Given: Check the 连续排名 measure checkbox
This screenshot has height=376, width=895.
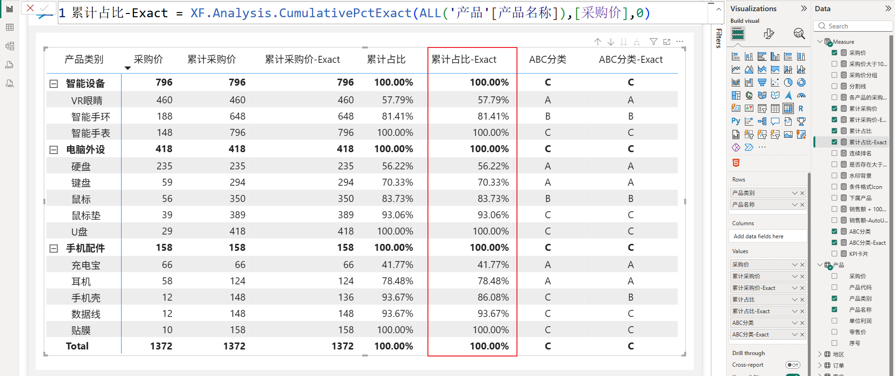Looking at the screenshot, I should pyautogui.click(x=834, y=153).
